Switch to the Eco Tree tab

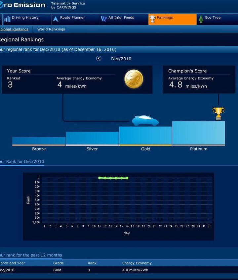tap(213, 18)
